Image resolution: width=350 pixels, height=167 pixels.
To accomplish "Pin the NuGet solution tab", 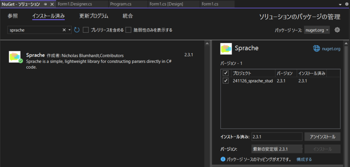I will [45, 4].
